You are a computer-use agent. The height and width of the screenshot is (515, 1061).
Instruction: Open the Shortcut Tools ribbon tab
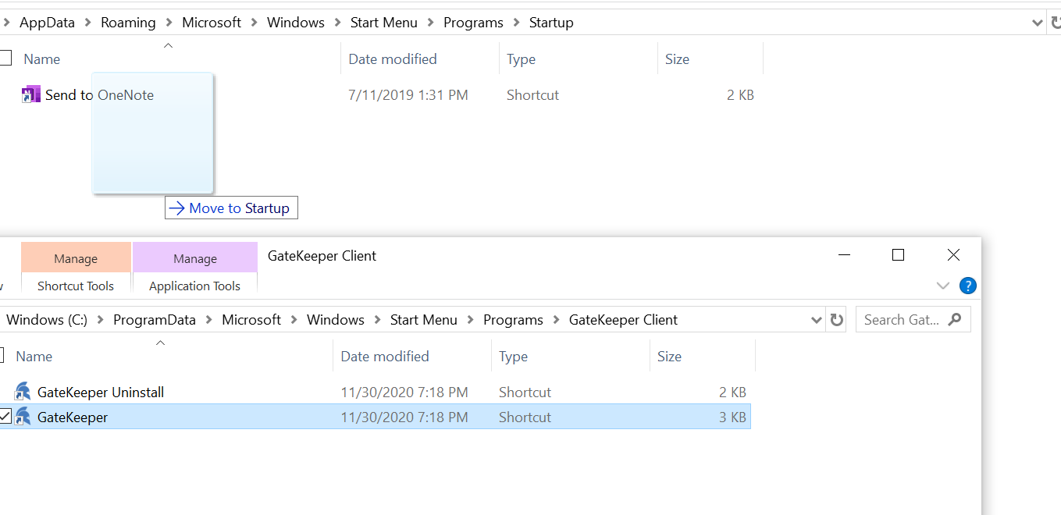click(76, 286)
